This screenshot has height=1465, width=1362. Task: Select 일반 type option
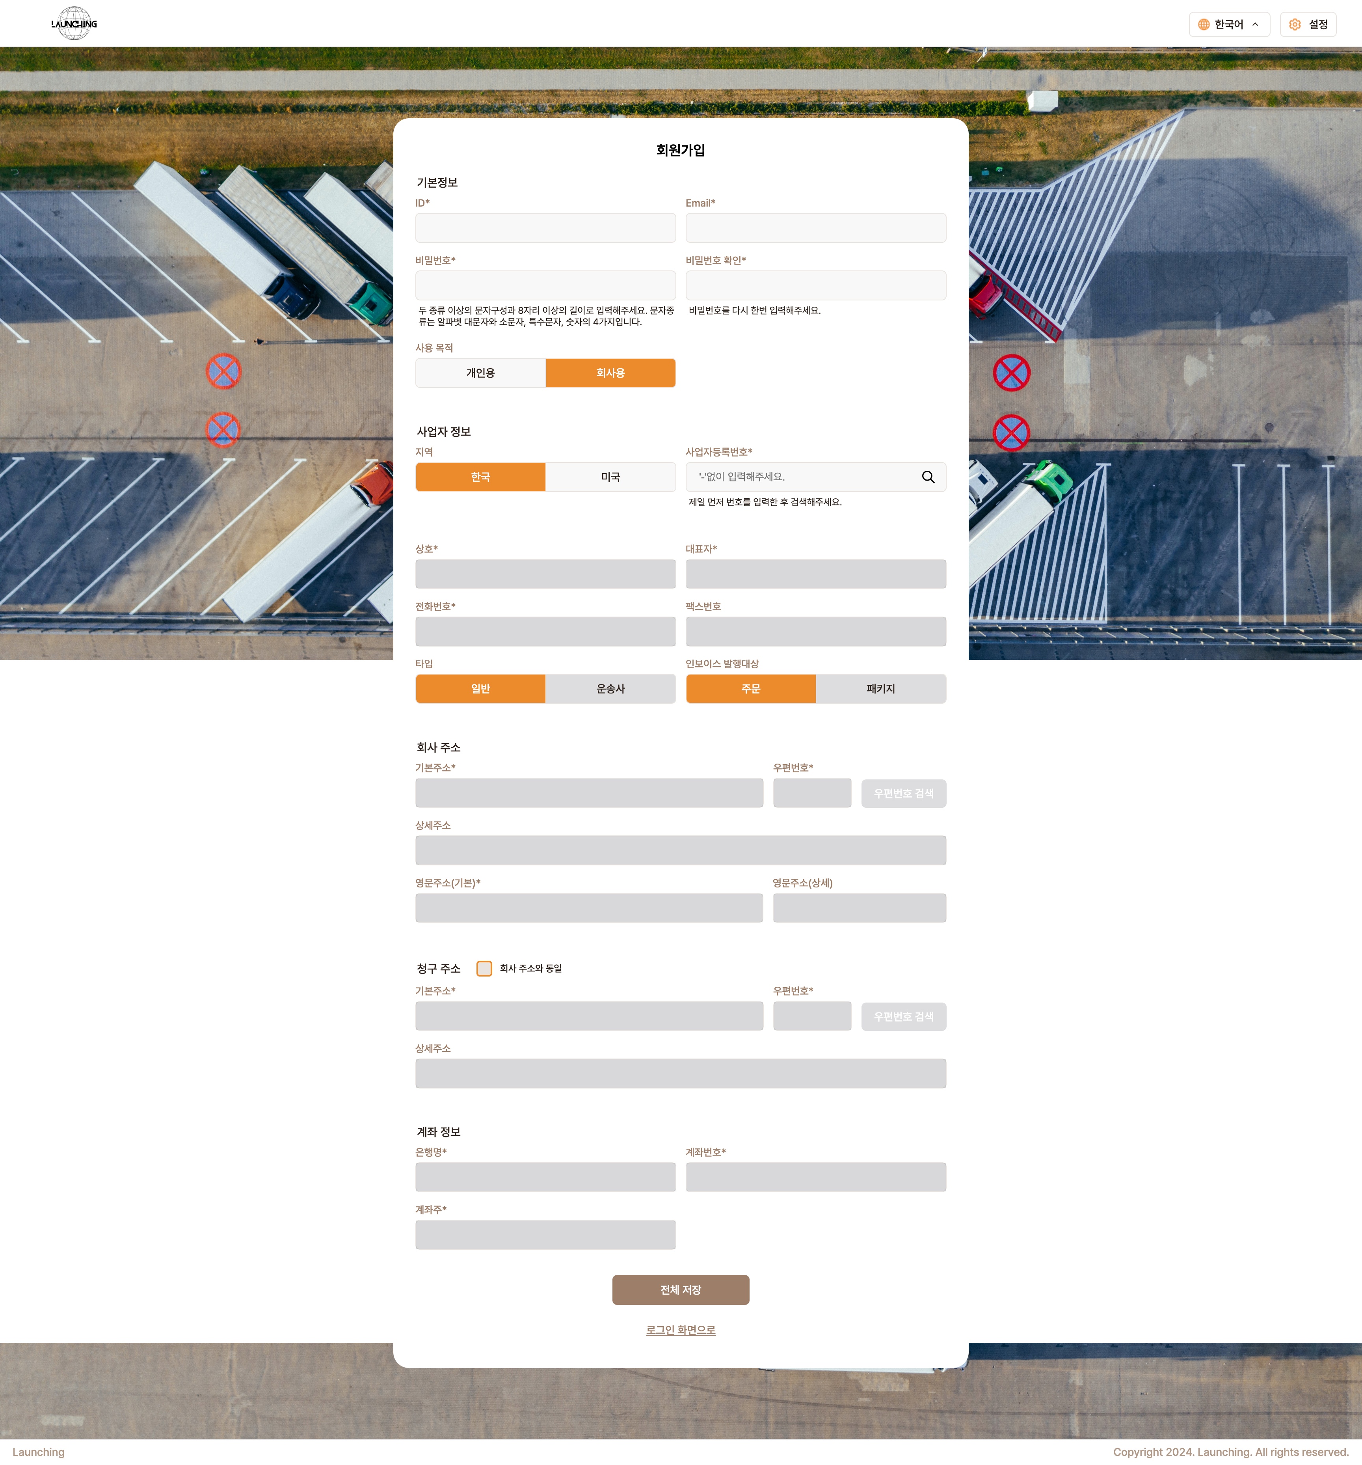[x=480, y=688]
